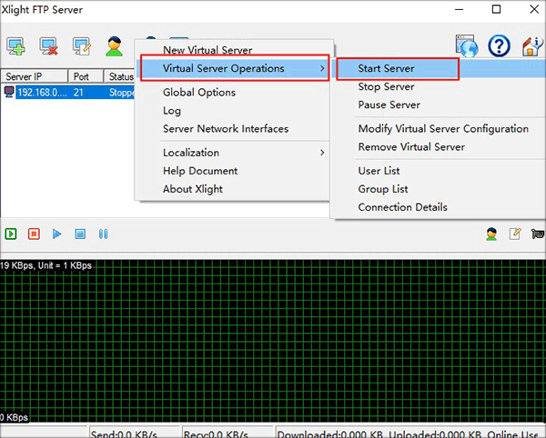Click the Server IP column header
This screenshot has height=438, width=546.
(35, 76)
